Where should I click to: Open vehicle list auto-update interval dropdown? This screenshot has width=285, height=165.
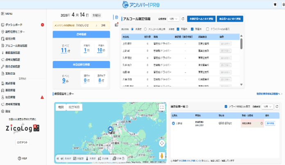coord(267,107)
